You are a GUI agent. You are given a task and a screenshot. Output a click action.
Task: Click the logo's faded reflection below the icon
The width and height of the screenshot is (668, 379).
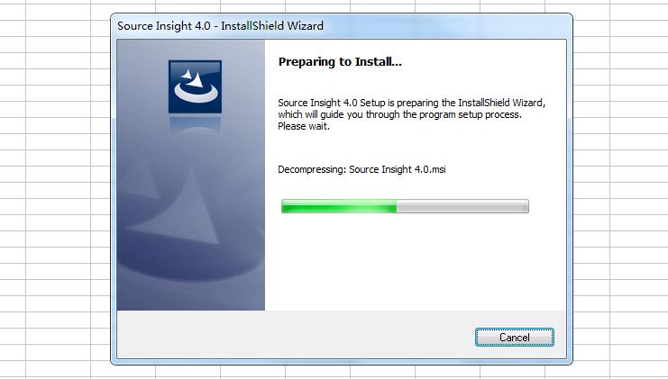195,125
